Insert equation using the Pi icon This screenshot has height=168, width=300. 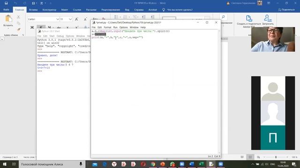point(42,3)
